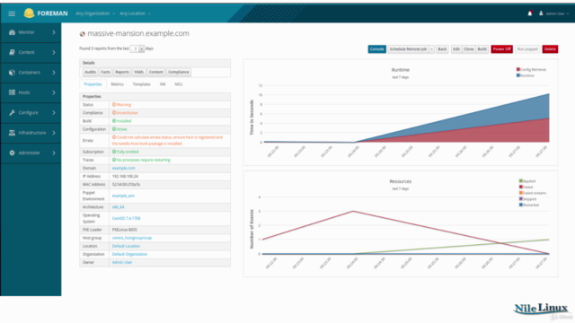The width and height of the screenshot is (575, 323).
Task: Click the red Power Off button
Action: [x=501, y=49]
